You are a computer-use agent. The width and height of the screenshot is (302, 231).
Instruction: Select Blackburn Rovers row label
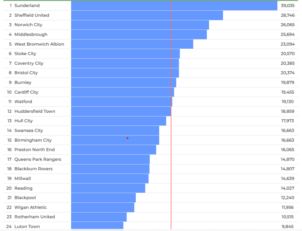[34, 169]
